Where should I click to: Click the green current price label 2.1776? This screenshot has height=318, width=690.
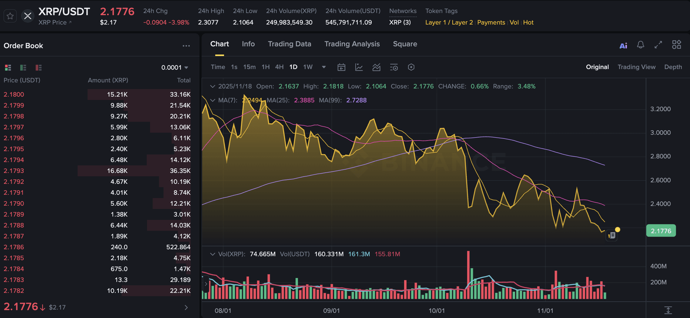pyautogui.click(x=661, y=230)
